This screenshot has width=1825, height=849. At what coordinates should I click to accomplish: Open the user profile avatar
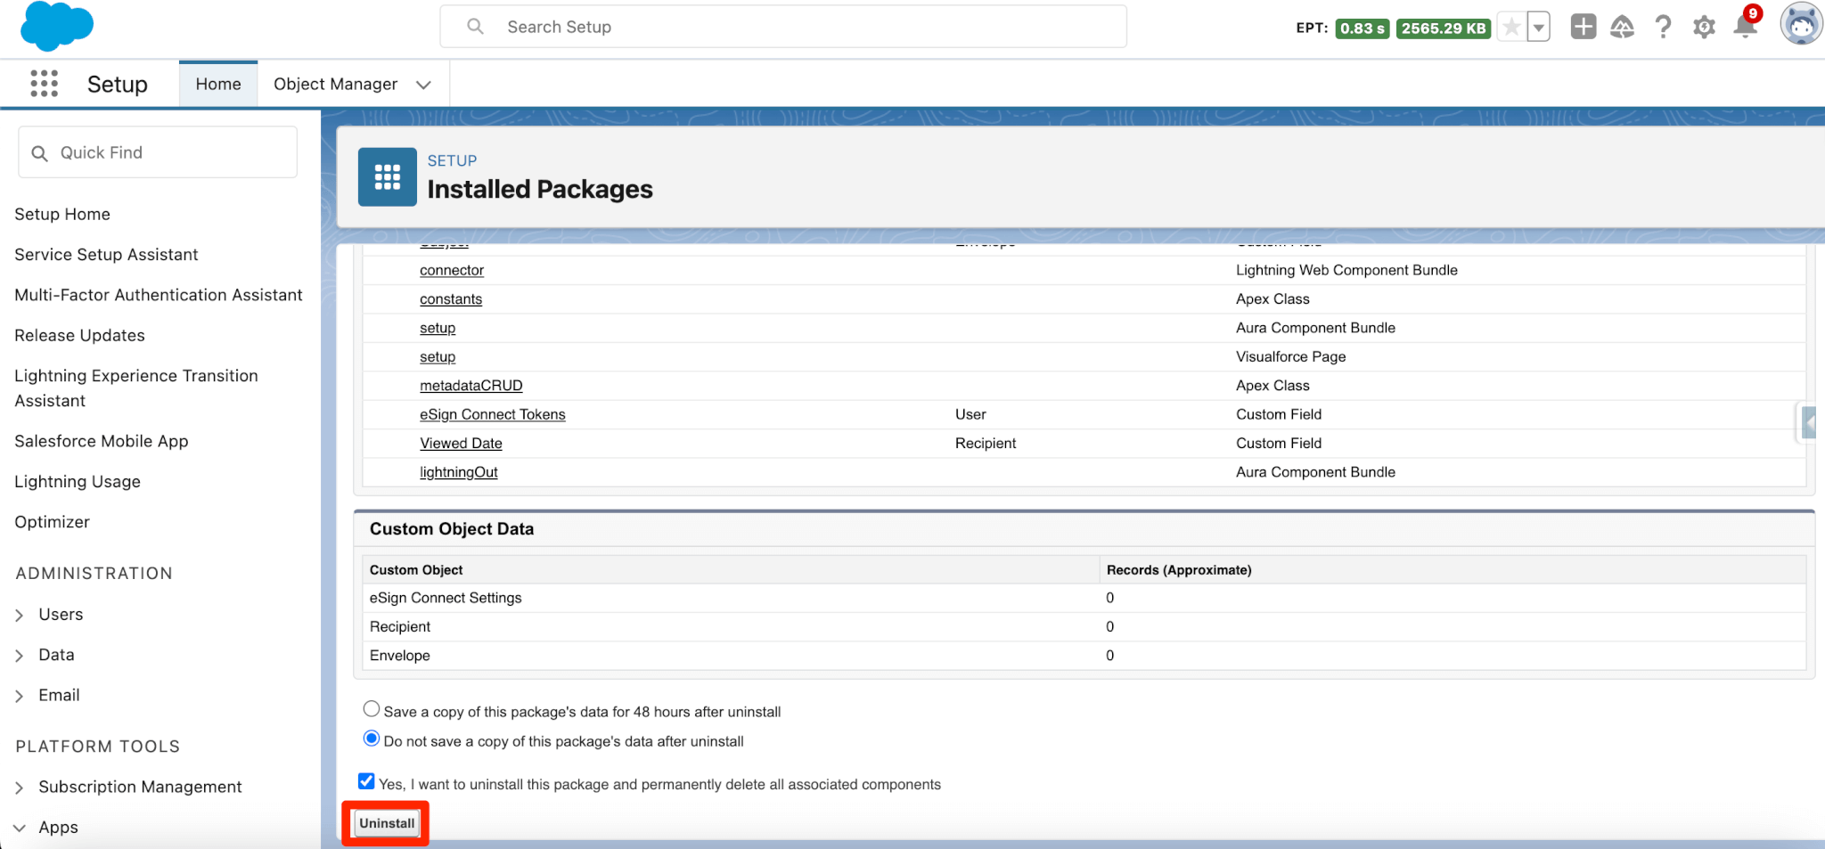click(x=1801, y=24)
